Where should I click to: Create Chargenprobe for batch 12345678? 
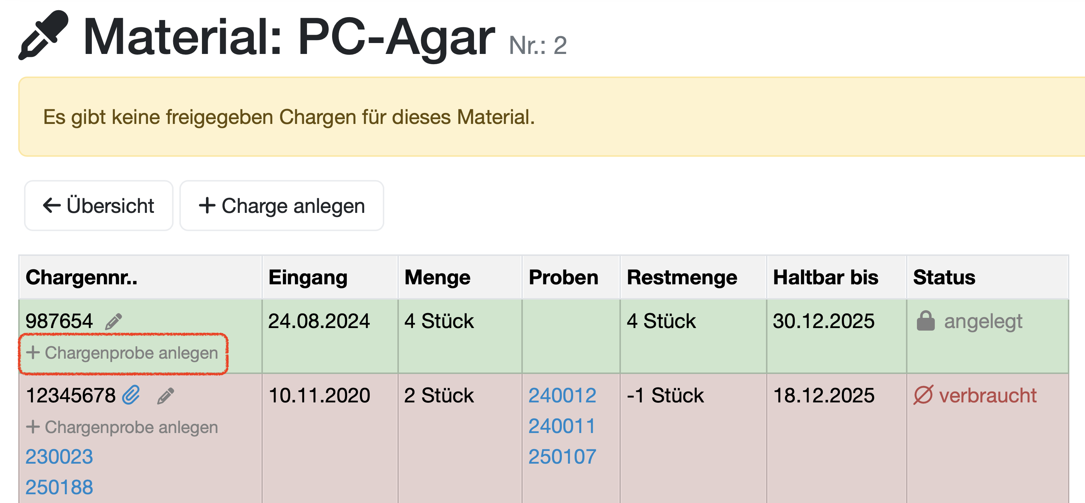coord(122,427)
